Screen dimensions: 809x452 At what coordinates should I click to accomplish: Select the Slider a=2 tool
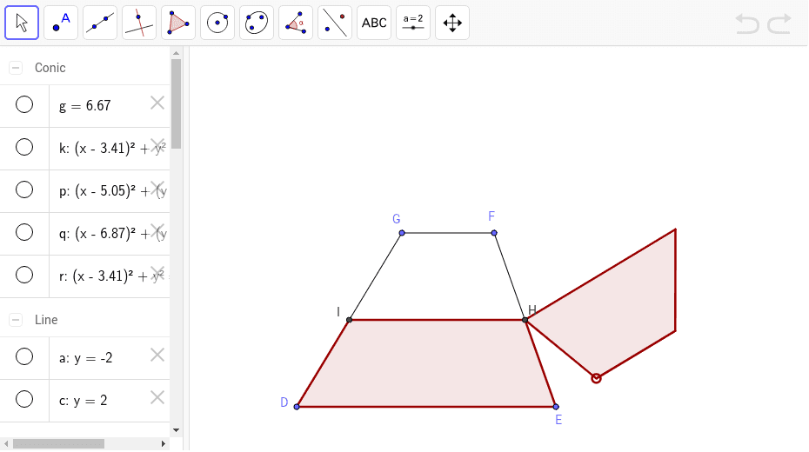(x=413, y=23)
